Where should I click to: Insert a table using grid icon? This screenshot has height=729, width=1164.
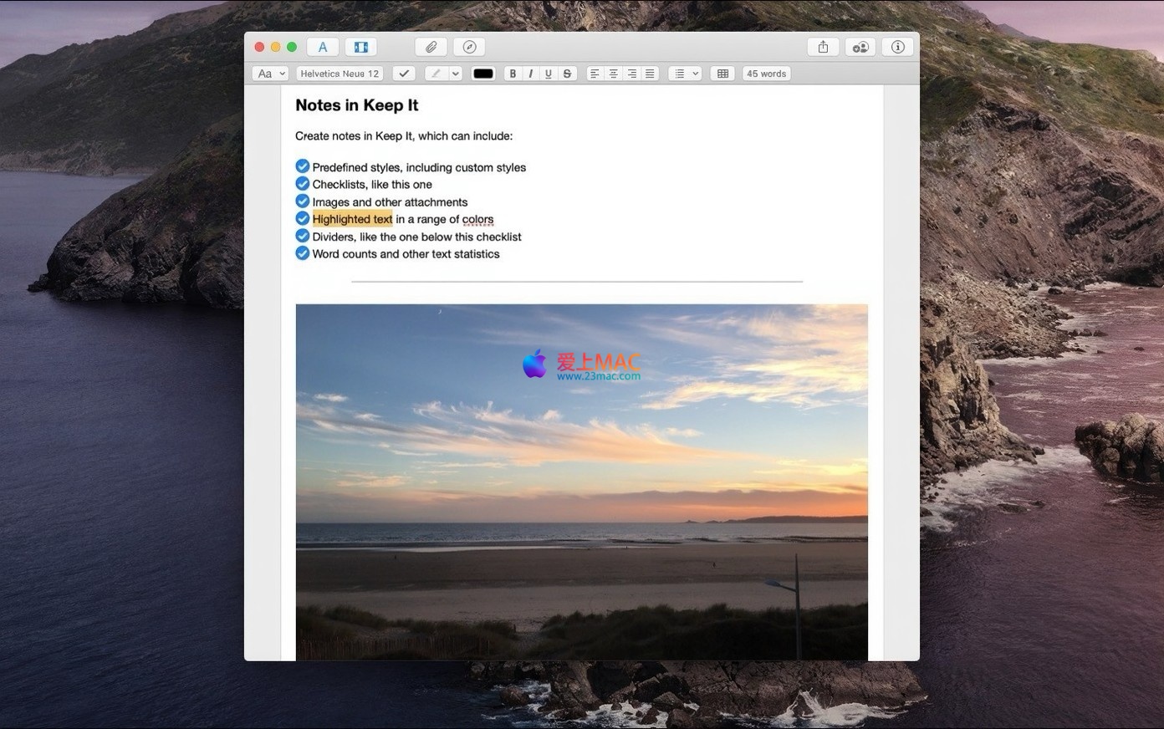tap(722, 74)
